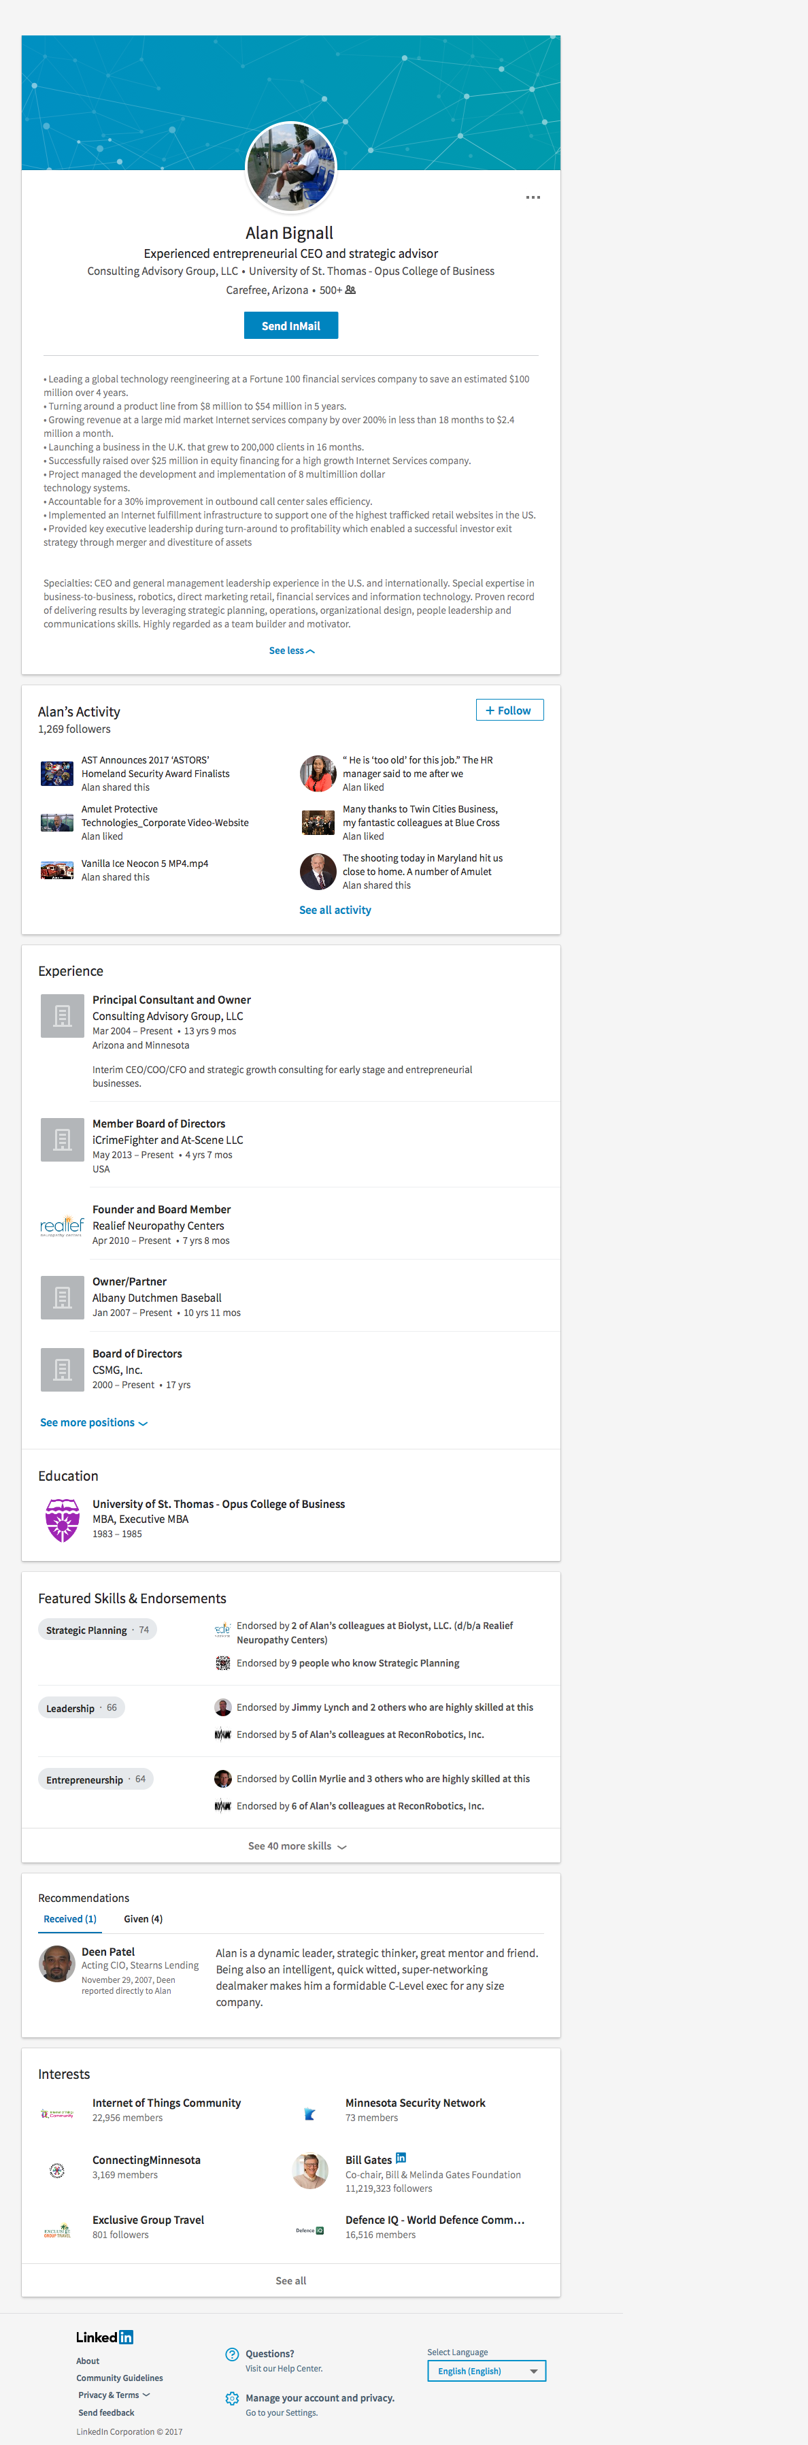The height and width of the screenshot is (2445, 808).
Task: Expand See 40 more skills
Action: 296,1846
